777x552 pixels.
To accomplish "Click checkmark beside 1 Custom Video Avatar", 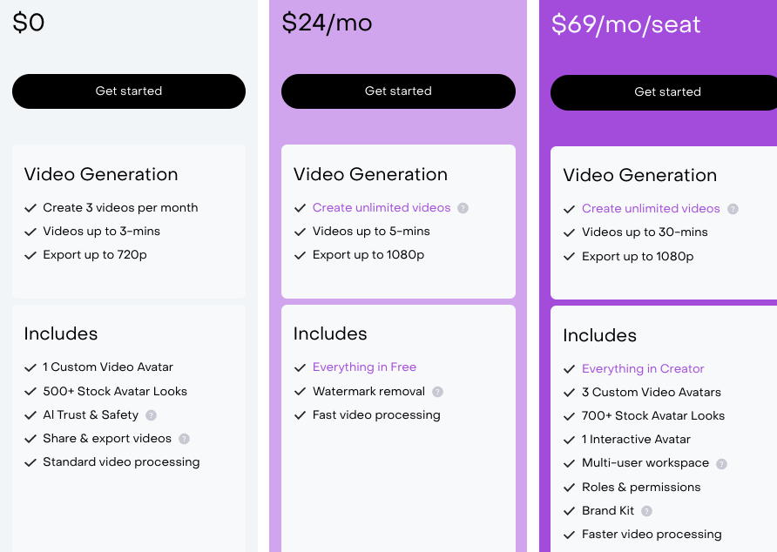I will click(30, 367).
